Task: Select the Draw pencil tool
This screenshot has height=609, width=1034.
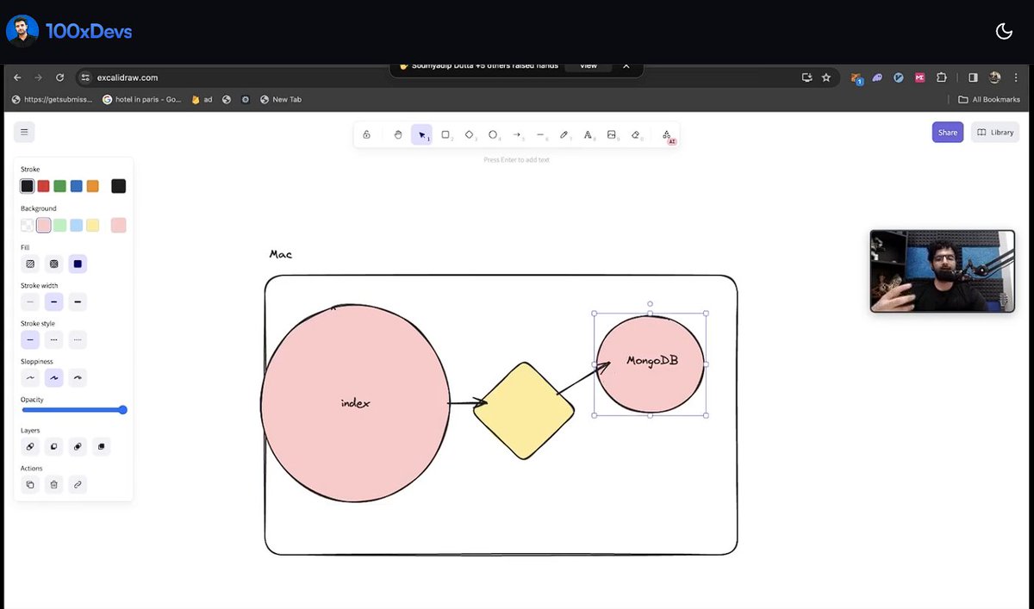Action: pyautogui.click(x=564, y=134)
